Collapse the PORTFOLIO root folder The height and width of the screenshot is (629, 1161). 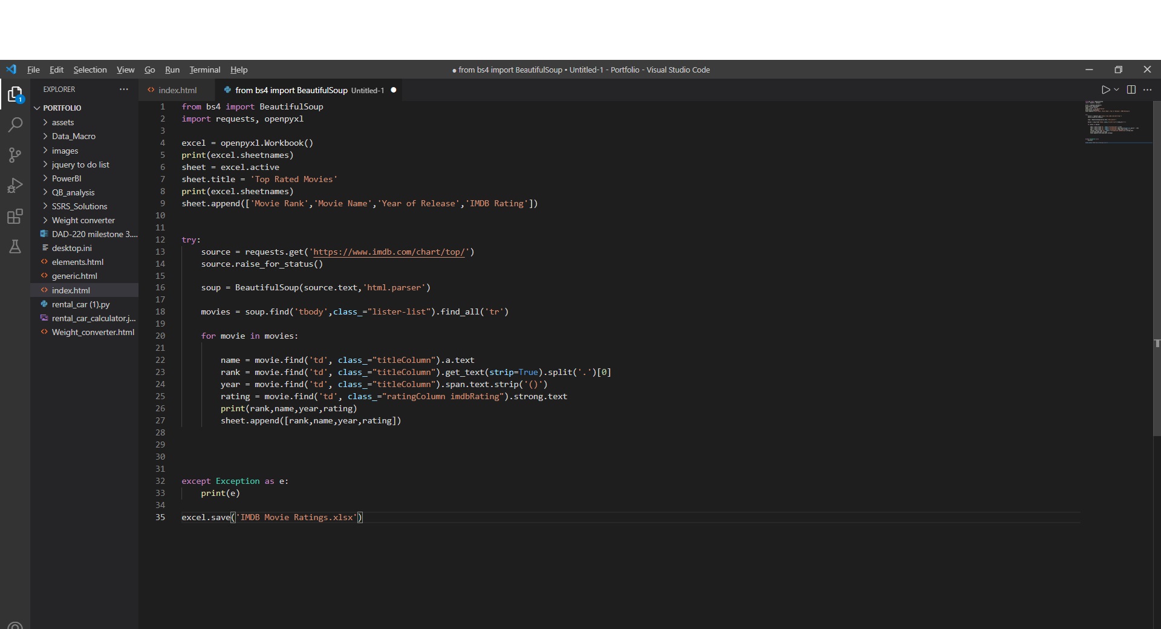click(x=85, y=108)
